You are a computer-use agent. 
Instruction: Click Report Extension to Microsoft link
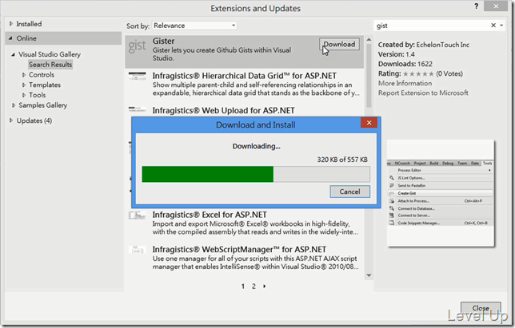pos(423,93)
